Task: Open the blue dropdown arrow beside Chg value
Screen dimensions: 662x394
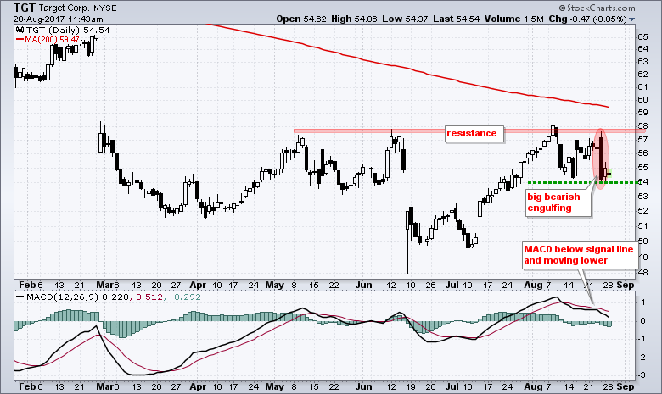Action: coord(631,19)
